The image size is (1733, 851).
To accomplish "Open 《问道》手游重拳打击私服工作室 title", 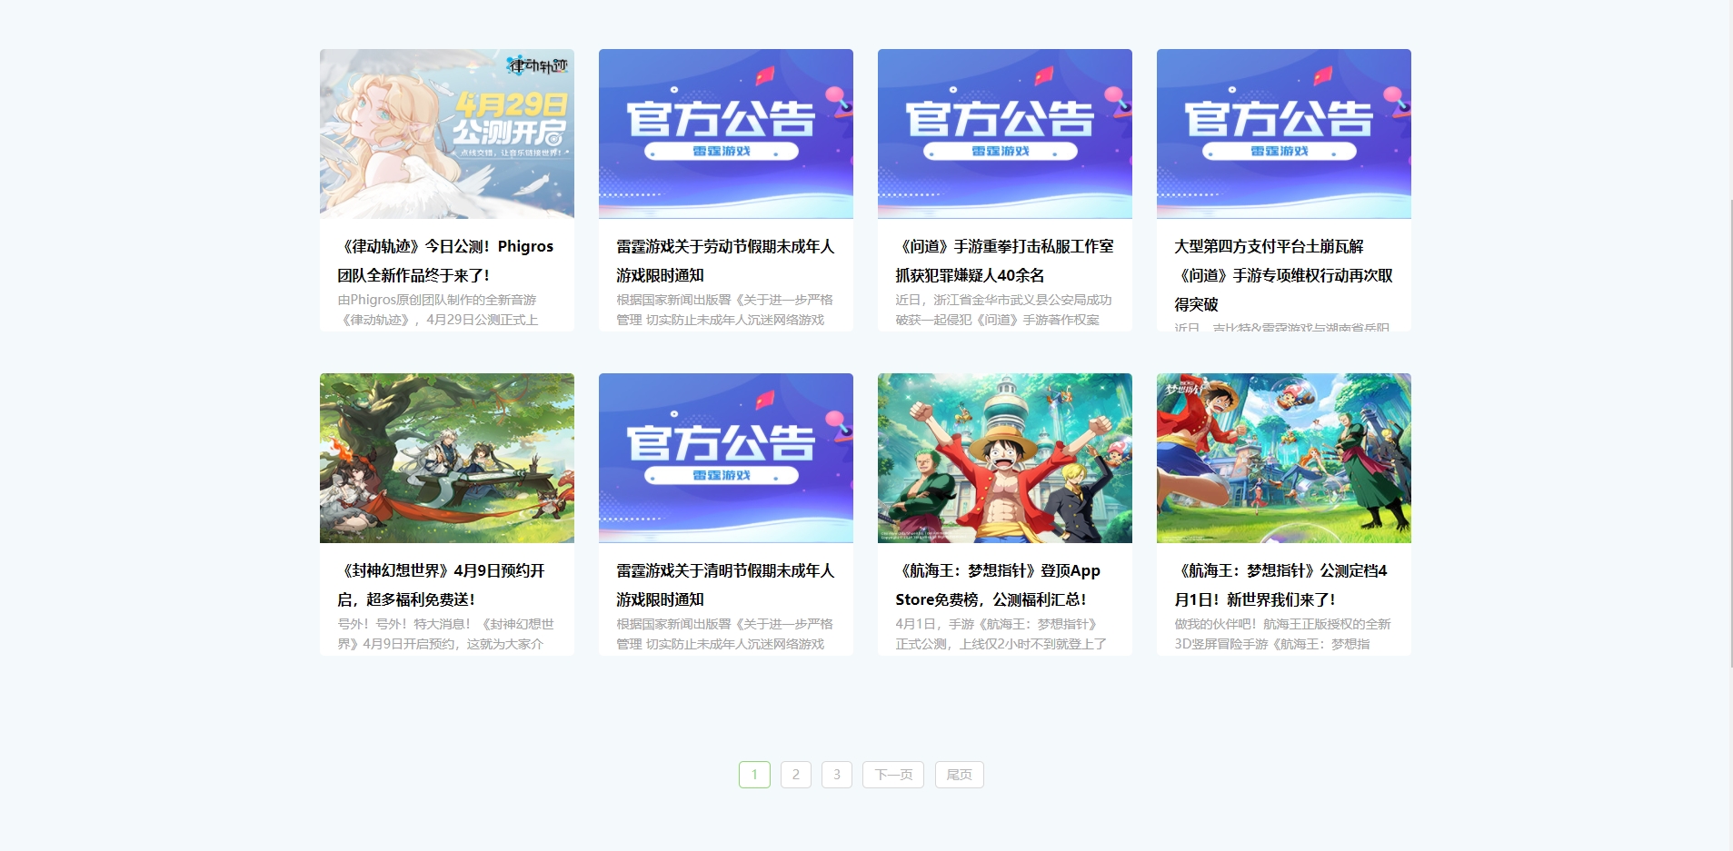I will tap(1004, 261).
